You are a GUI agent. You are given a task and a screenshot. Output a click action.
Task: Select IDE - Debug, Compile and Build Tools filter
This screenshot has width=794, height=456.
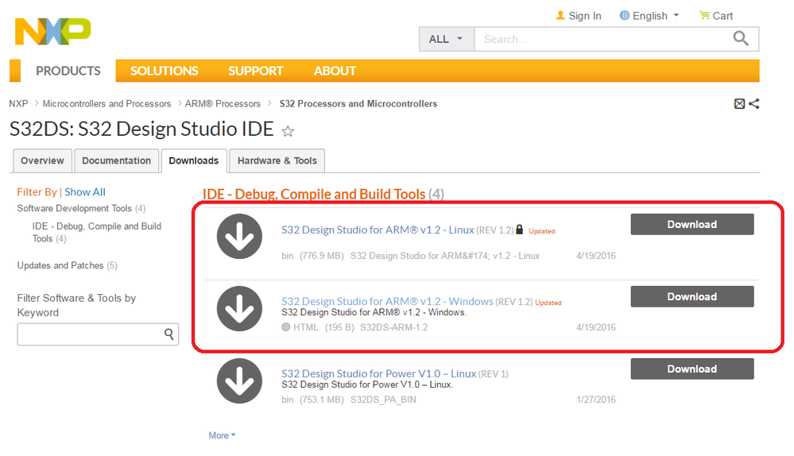pyautogui.click(x=97, y=232)
